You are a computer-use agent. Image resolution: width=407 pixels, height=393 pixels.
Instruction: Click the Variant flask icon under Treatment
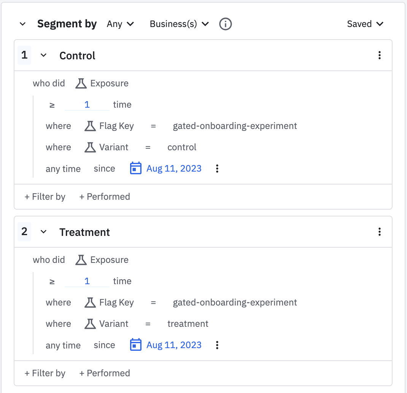pos(90,324)
